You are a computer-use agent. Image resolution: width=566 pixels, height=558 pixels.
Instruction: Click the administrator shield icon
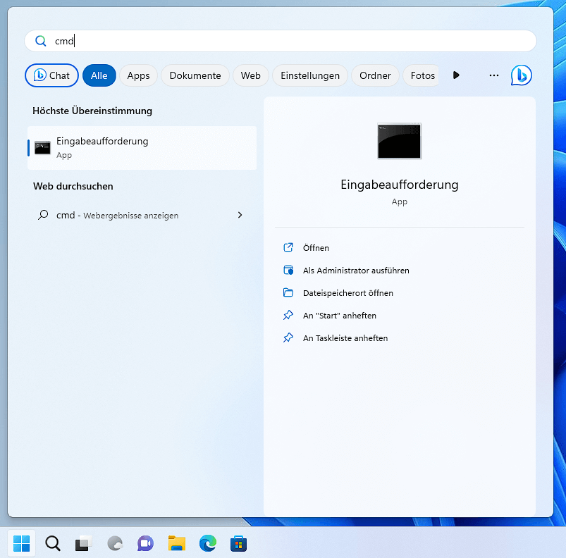coord(288,270)
